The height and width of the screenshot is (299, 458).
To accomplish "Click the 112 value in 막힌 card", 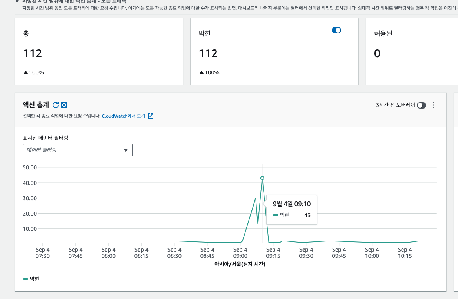I will click(x=208, y=53).
